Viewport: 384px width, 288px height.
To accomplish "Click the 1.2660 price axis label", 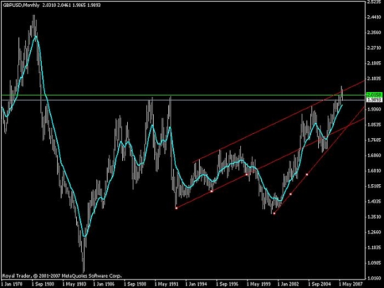I will (374, 232).
